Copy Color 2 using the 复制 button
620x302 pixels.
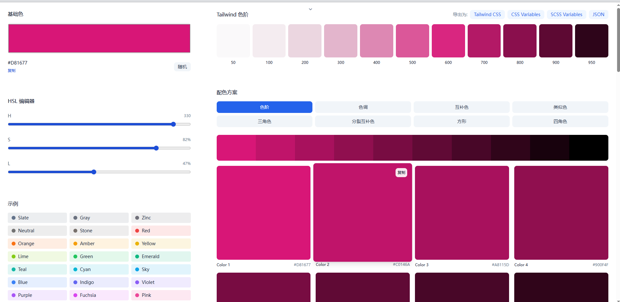[x=401, y=173]
